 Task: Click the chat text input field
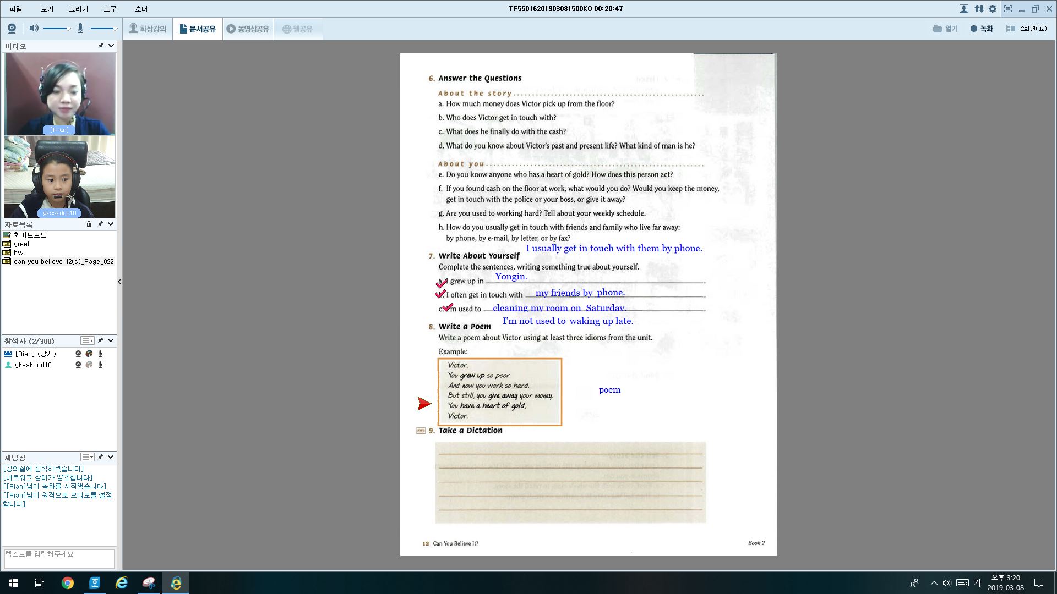point(59,558)
